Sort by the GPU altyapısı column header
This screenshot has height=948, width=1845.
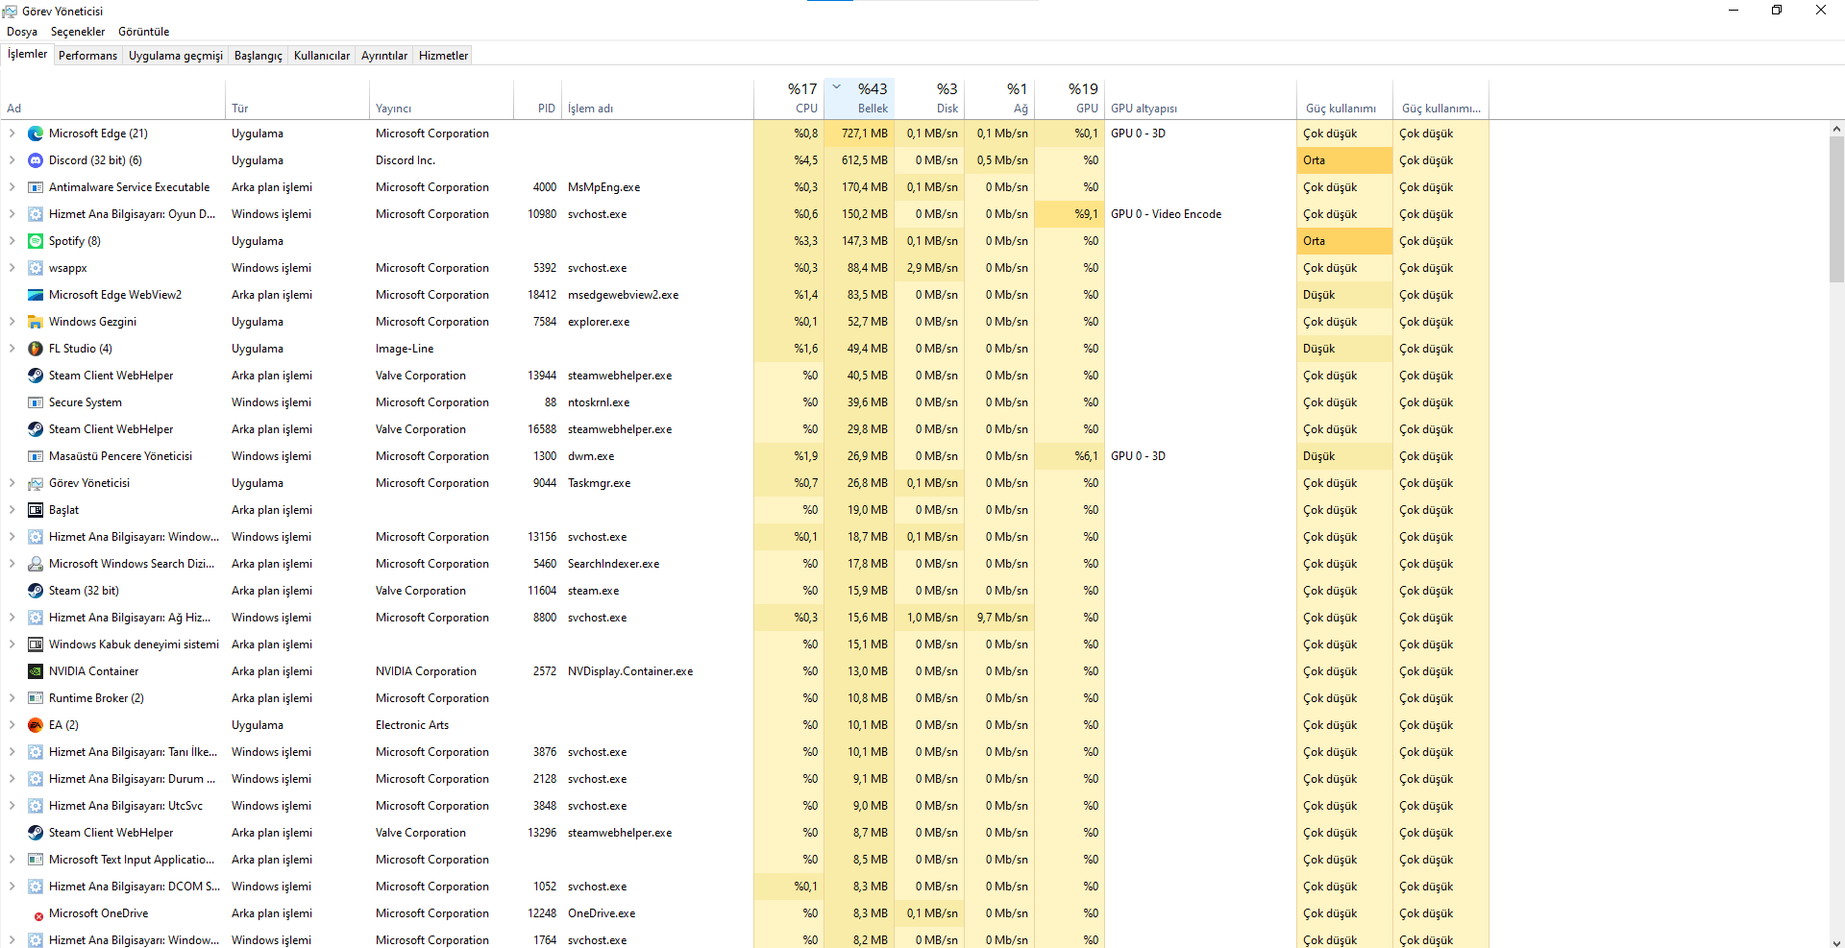(1200, 99)
